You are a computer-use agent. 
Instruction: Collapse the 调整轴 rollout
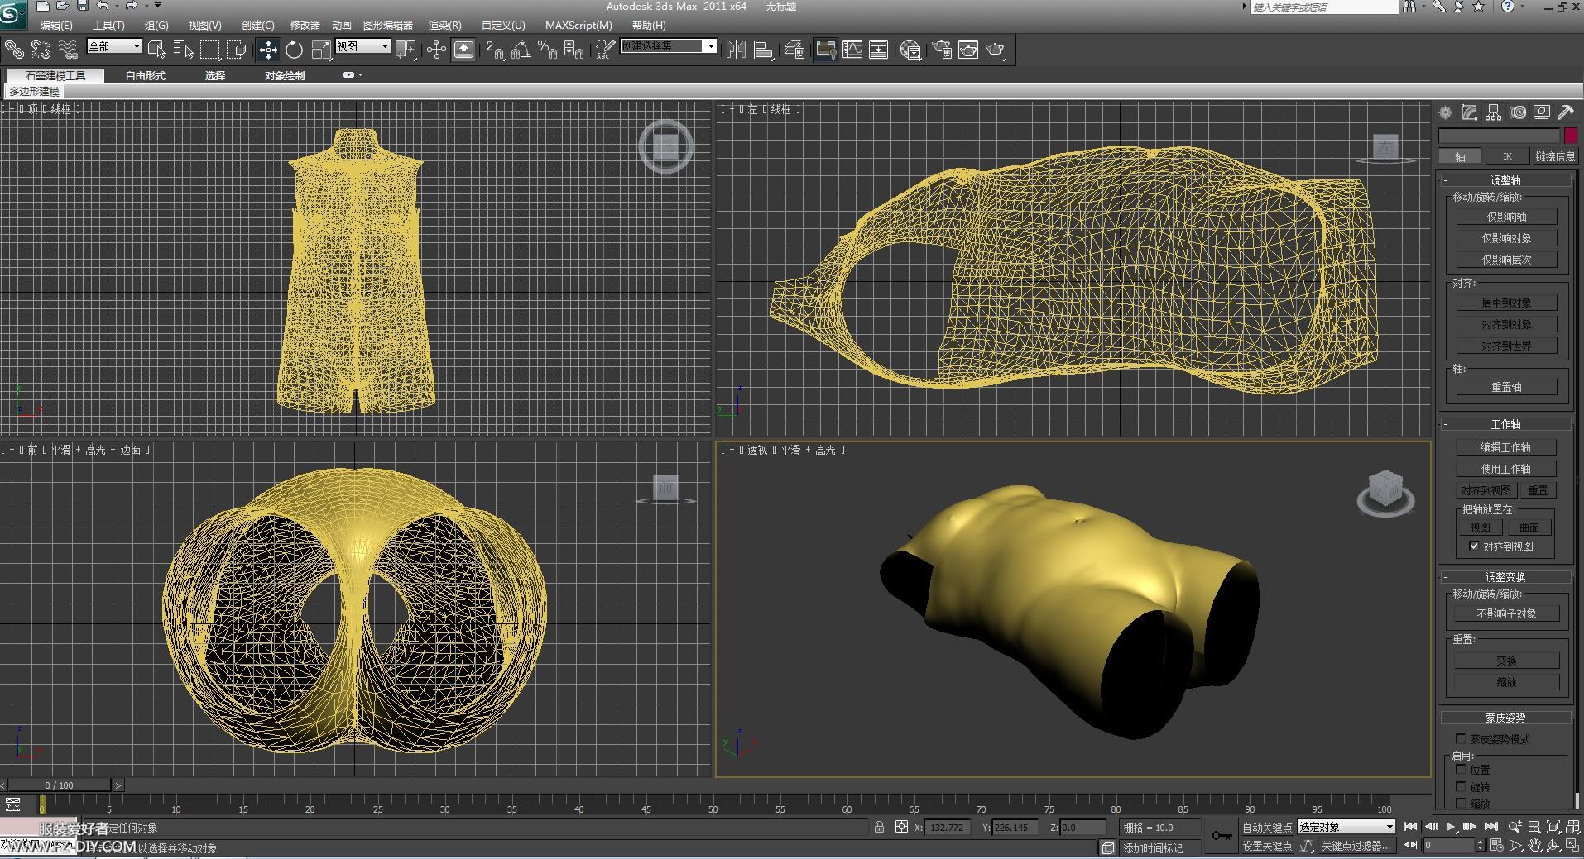pyautogui.click(x=1505, y=180)
